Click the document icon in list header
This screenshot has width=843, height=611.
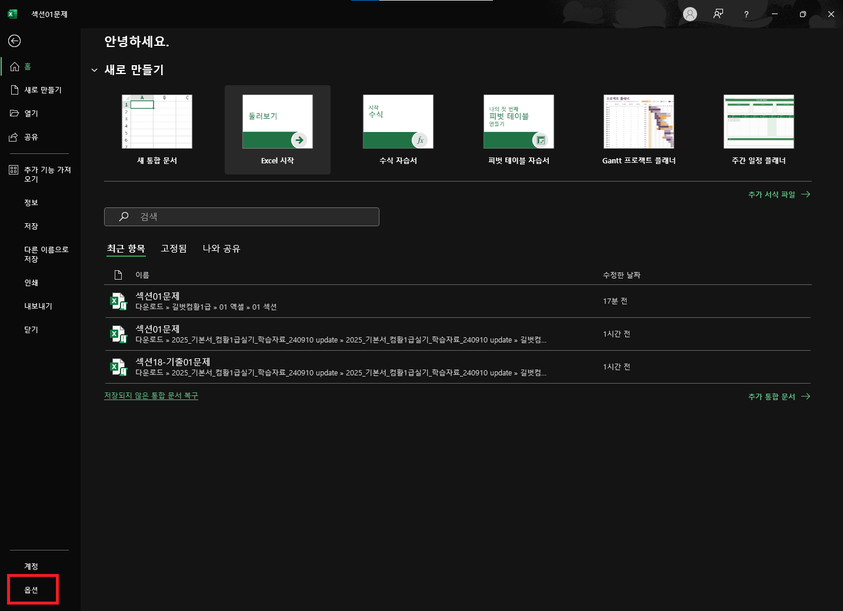[x=118, y=275]
